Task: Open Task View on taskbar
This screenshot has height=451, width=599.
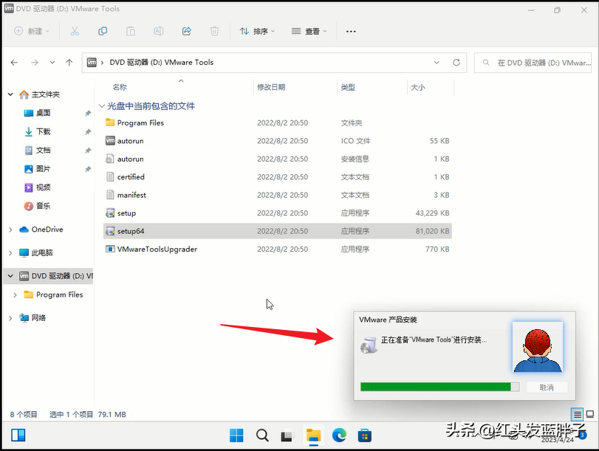Action: [x=287, y=435]
